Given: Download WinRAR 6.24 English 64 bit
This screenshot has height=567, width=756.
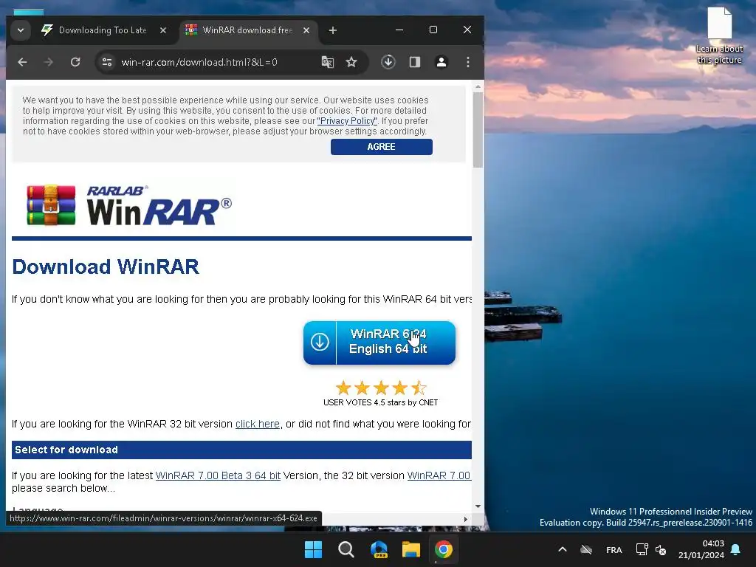Looking at the screenshot, I should (379, 342).
